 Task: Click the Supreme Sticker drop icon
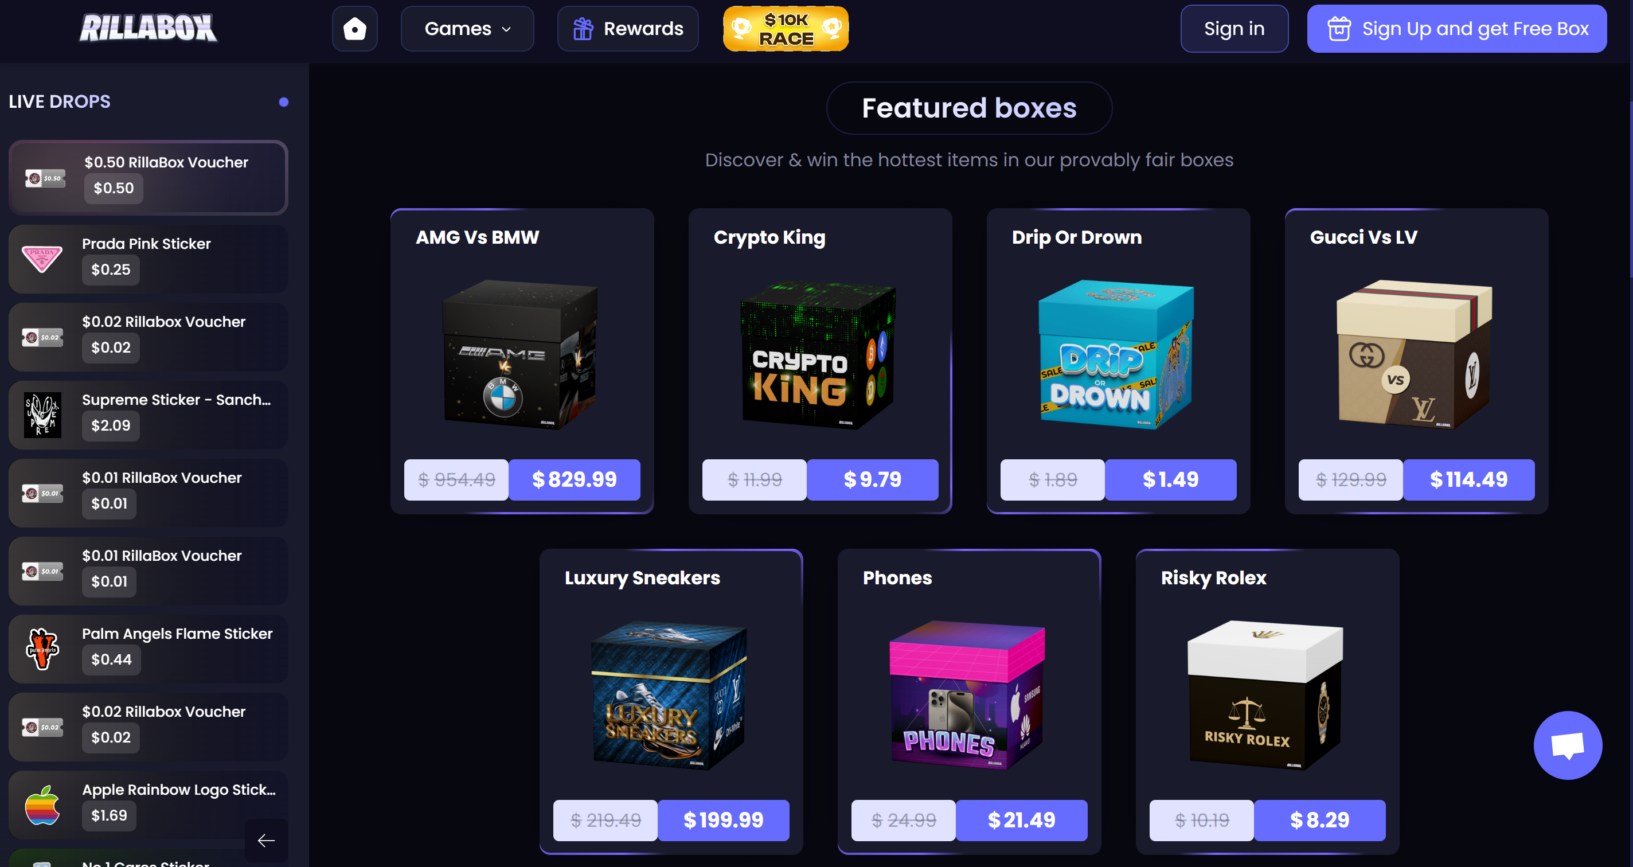click(42, 415)
